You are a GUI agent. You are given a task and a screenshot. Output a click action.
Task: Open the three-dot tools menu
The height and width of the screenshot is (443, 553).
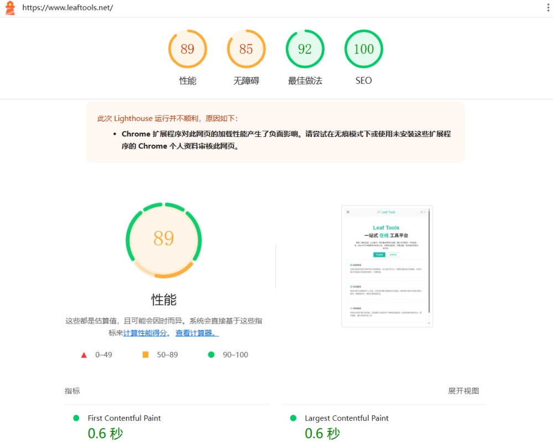[548, 7]
